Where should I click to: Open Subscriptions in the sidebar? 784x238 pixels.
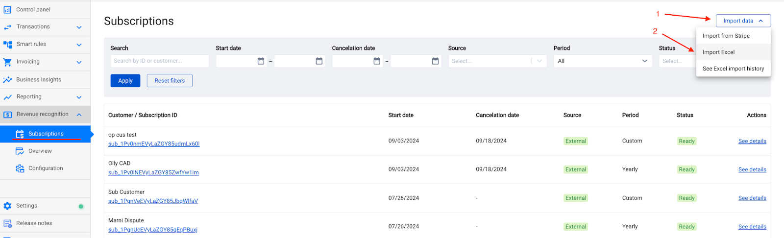[x=45, y=134]
